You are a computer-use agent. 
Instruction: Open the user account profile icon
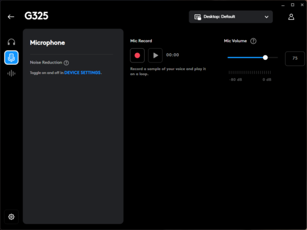(x=291, y=17)
